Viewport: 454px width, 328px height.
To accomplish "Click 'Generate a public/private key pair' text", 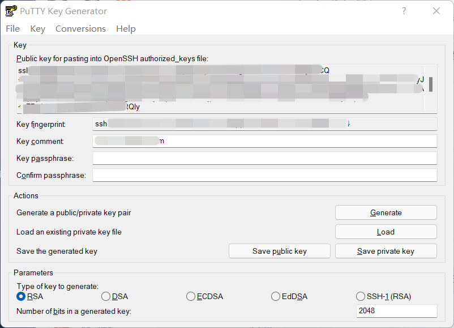I will tap(74, 212).
